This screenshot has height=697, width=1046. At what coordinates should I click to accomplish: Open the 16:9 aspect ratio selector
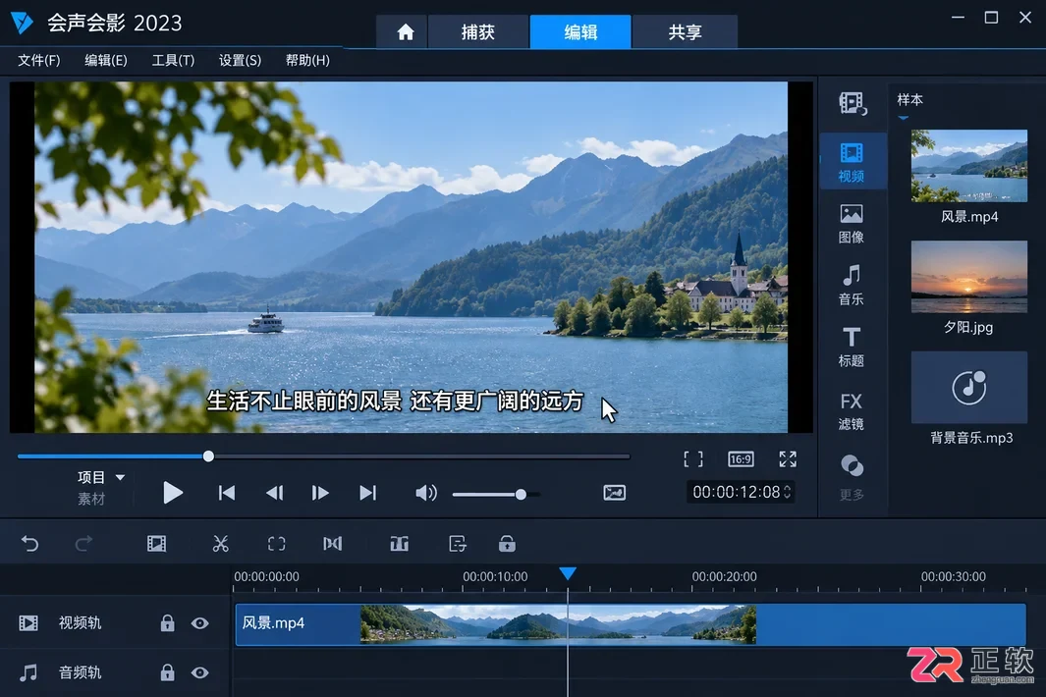tap(741, 458)
